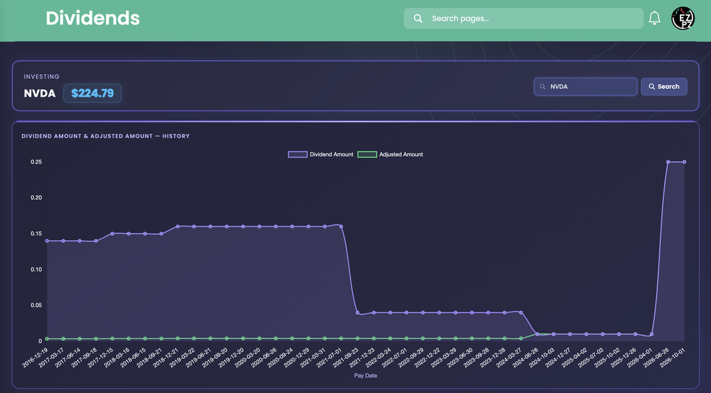The image size is (711, 393).
Task: Select the green adjusted point for 2019-06-21
Action: click(x=210, y=338)
